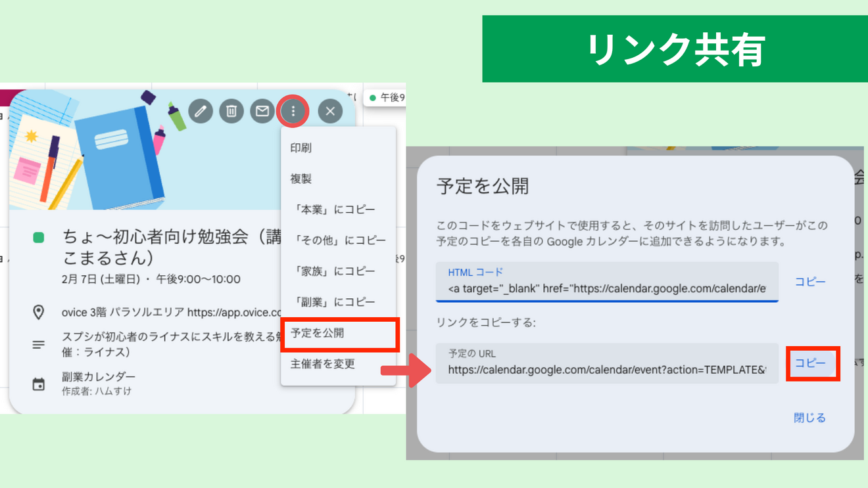Choose 「家族」にコピー menu entry
This screenshot has width=868, height=488.
[x=338, y=271]
